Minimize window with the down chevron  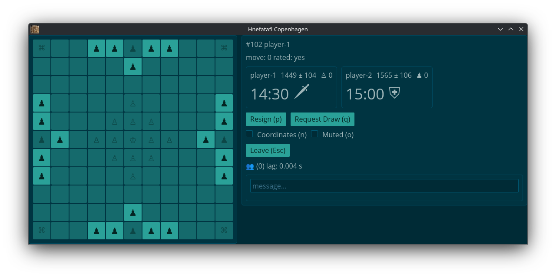500,29
